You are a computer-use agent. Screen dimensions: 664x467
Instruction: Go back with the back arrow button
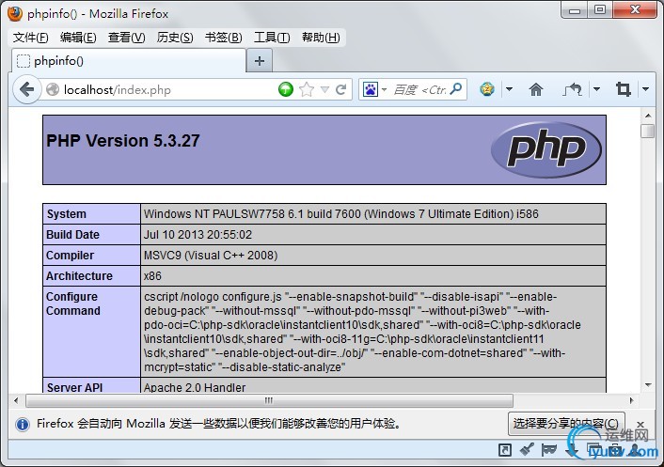coord(26,89)
